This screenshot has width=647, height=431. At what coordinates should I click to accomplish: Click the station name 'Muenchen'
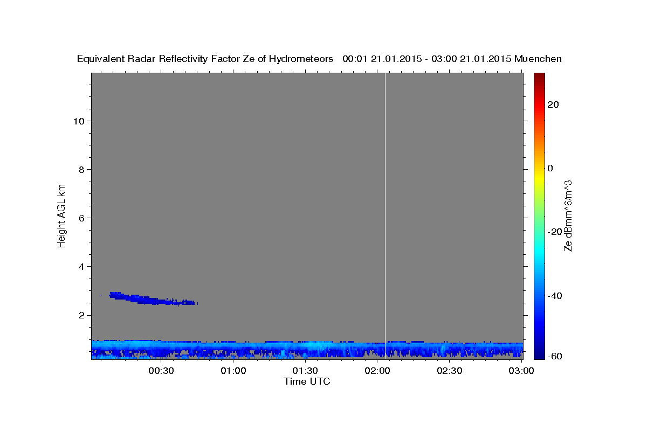(538, 59)
